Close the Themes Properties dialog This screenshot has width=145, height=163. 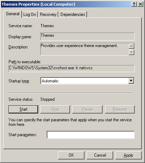pos(140,4)
